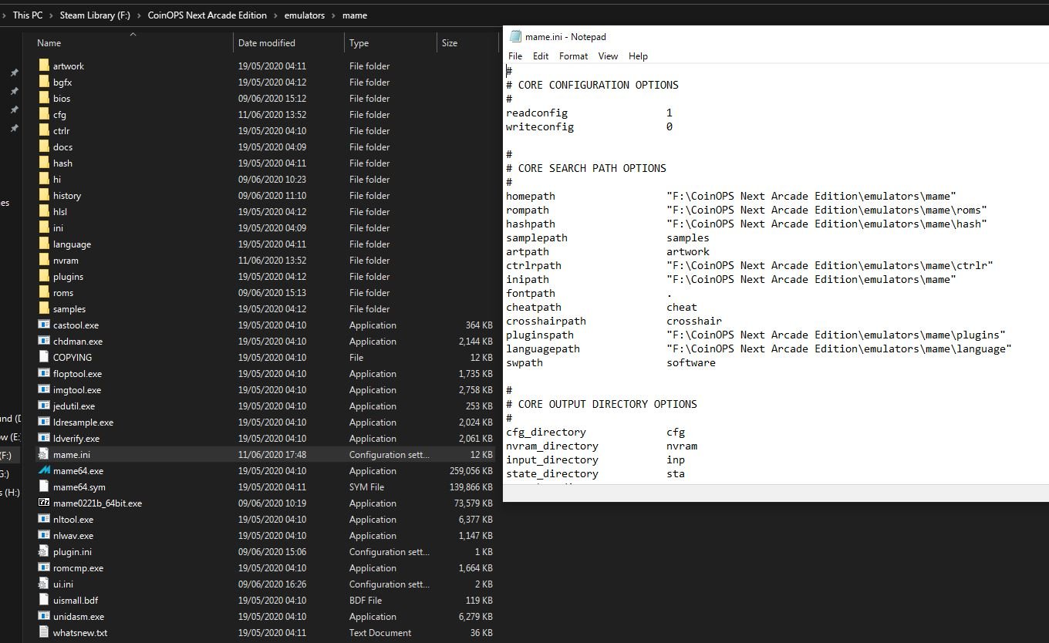Select the hlsl folder icon

44,211
